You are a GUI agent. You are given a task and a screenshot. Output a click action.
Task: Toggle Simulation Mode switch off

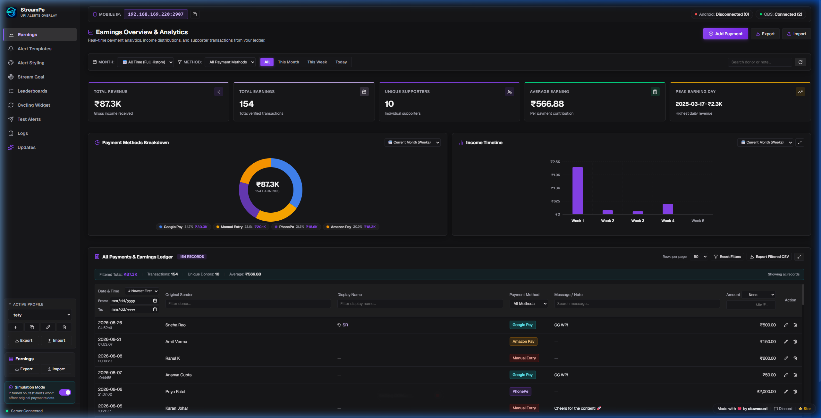click(65, 392)
